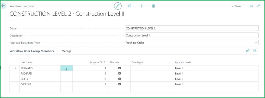
Task: Click Level II cell for GIDEON
Action: coord(216,84)
